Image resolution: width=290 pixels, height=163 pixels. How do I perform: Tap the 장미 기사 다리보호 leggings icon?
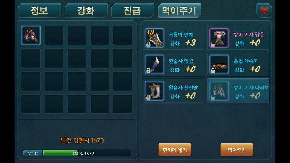[x=219, y=91]
